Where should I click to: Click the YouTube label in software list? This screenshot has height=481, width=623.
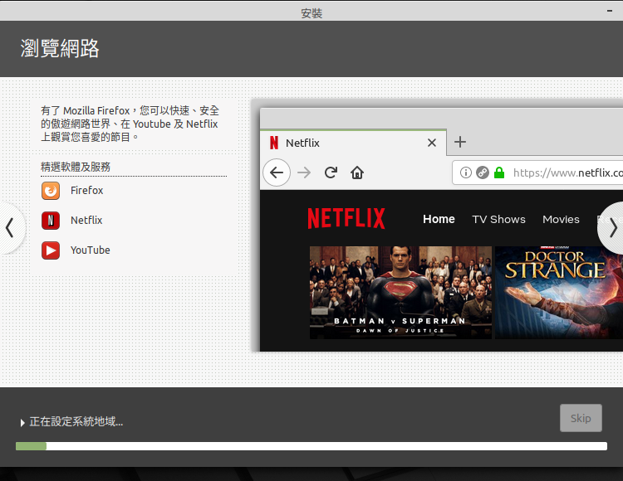point(91,250)
